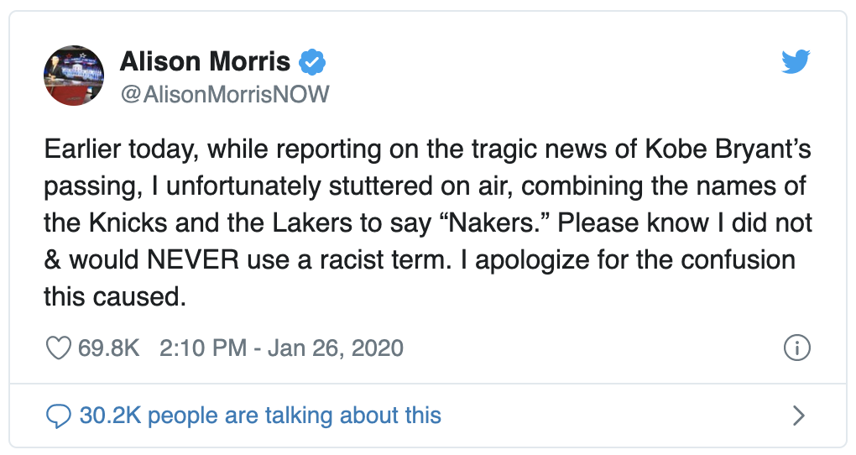Click the Jan 26, 2020 date
Viewport: 856px width, 455px height.
click(x=336, y=348)
